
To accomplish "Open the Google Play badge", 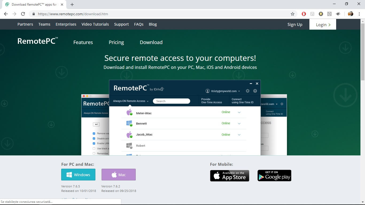I will [x=274, y=176].
